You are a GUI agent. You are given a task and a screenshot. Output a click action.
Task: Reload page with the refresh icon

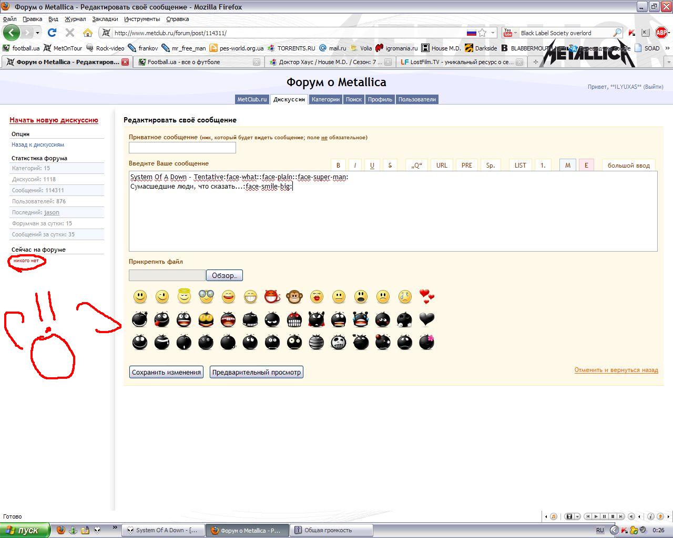tap(52, 33)
